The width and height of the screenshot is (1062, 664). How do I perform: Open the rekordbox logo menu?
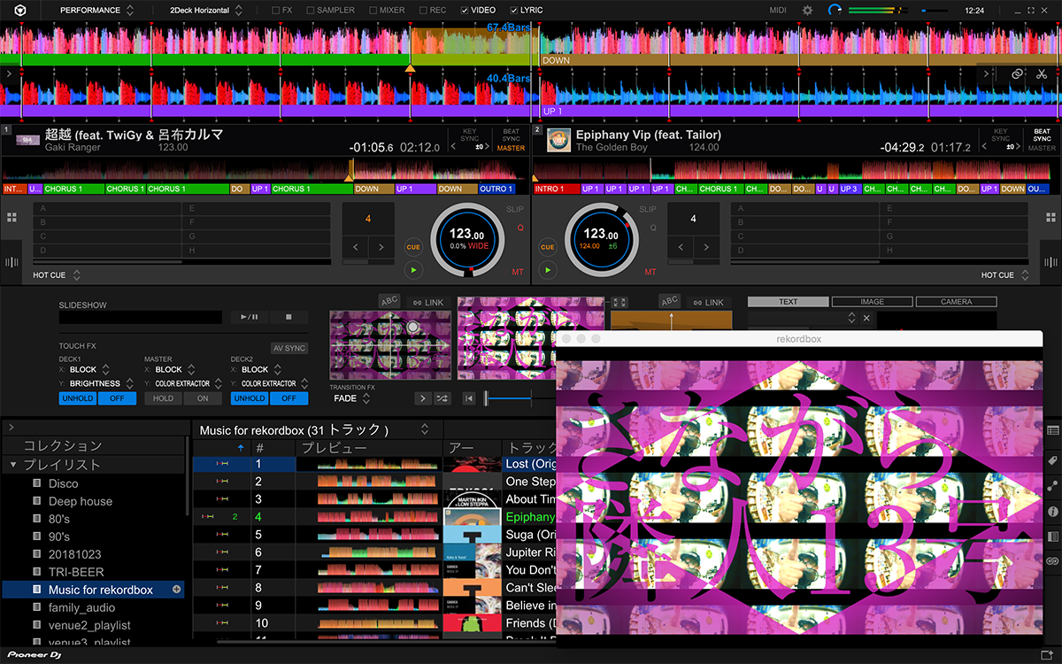20,10
